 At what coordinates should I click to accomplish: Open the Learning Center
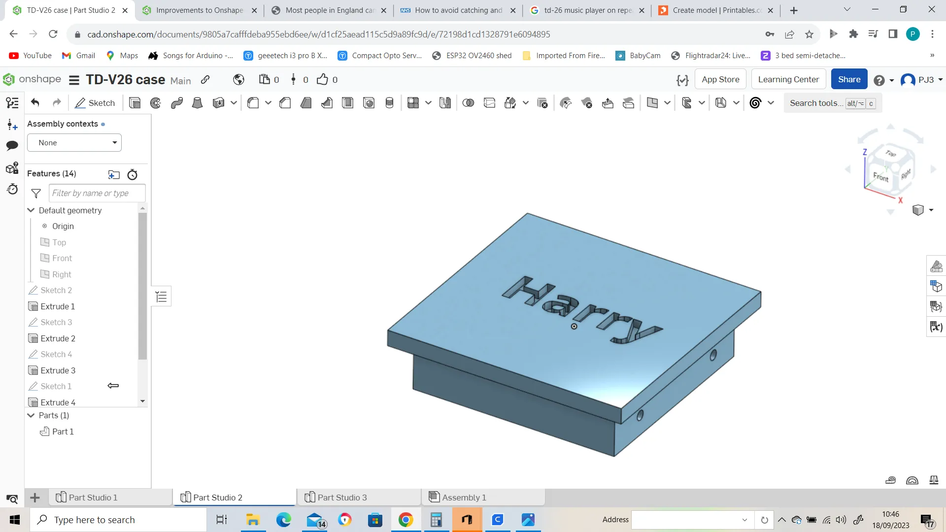[788, 79]
